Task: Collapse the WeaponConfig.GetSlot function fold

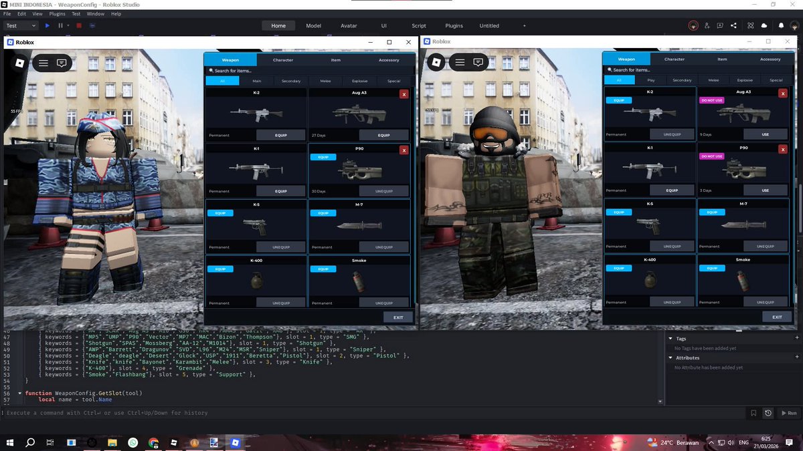Action: tap(21, 393)
